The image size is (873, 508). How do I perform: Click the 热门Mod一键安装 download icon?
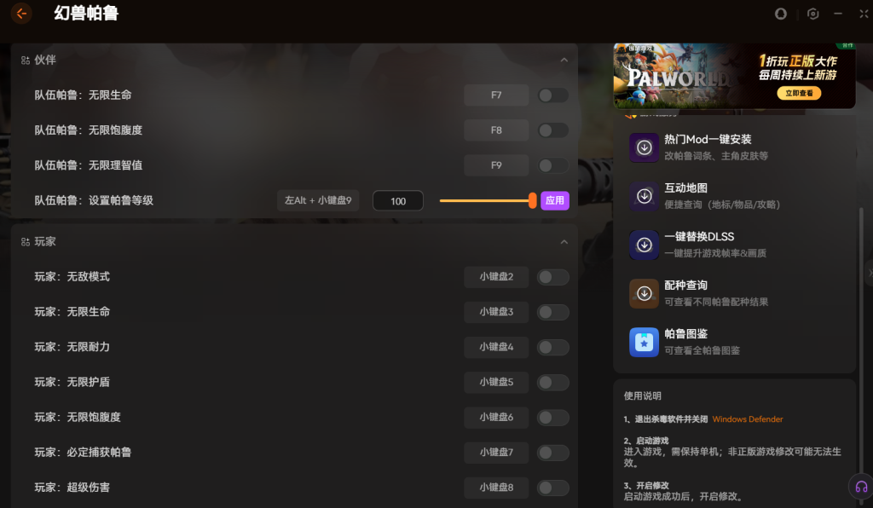[644, 147]
